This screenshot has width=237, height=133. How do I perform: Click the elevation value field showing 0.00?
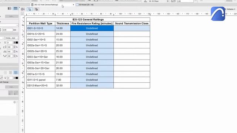pos(185,1)
